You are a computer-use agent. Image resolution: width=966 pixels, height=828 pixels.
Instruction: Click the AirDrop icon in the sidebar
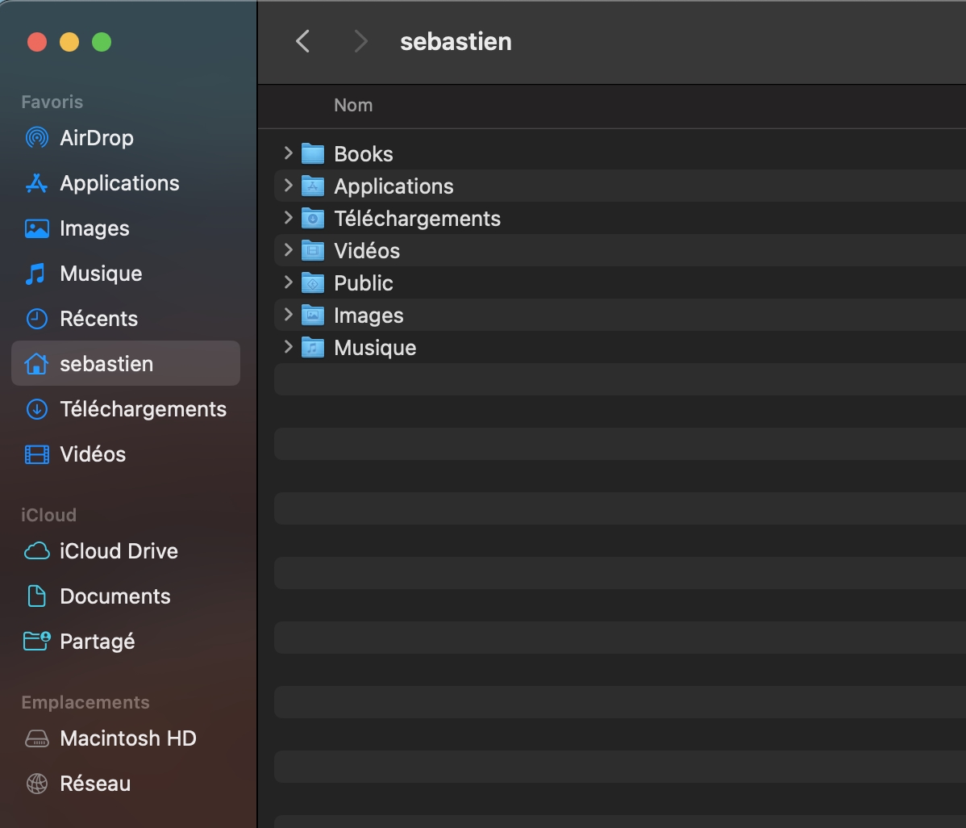click(36, 138)
